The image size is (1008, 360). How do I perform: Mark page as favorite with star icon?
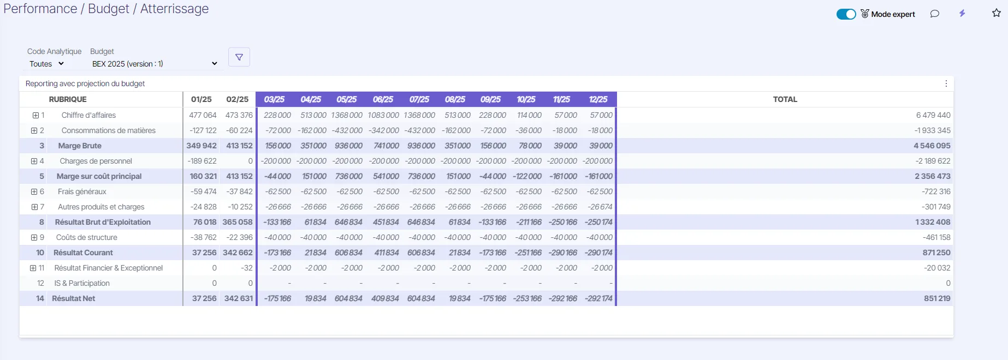point(997,13)
